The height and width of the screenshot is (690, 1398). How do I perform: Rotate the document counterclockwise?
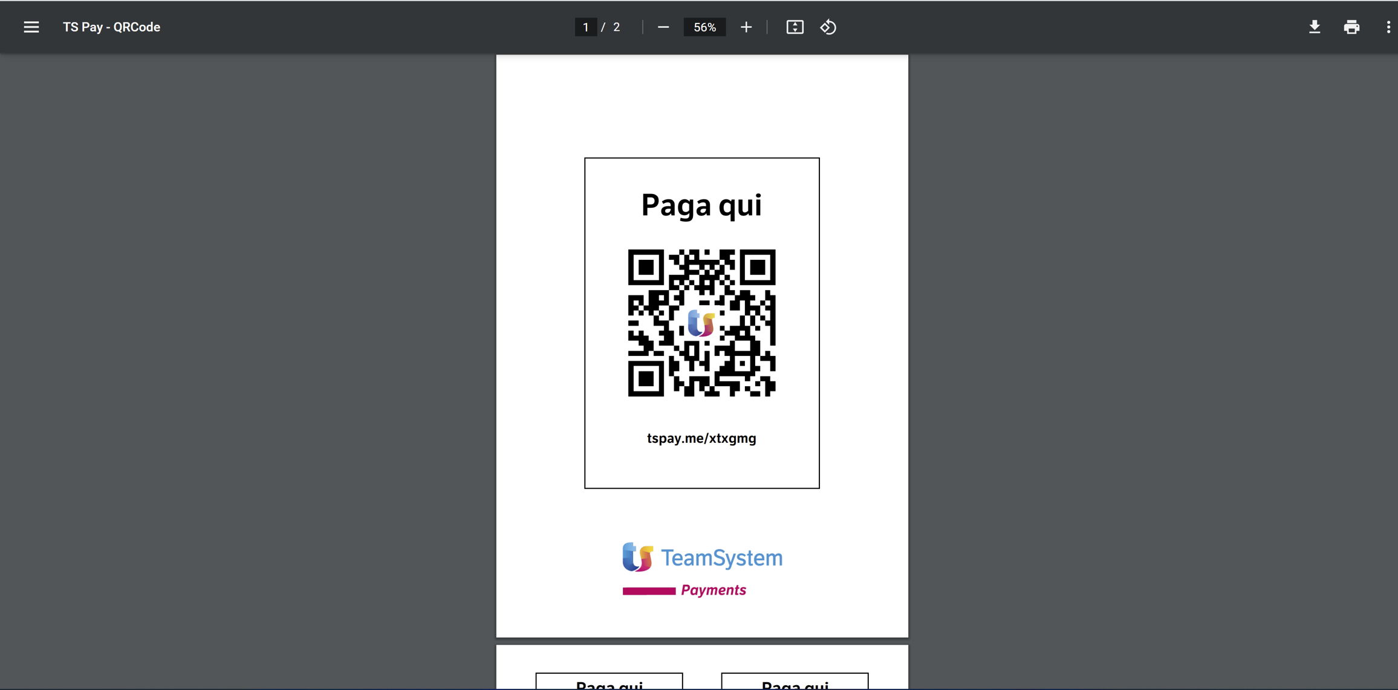828,27
